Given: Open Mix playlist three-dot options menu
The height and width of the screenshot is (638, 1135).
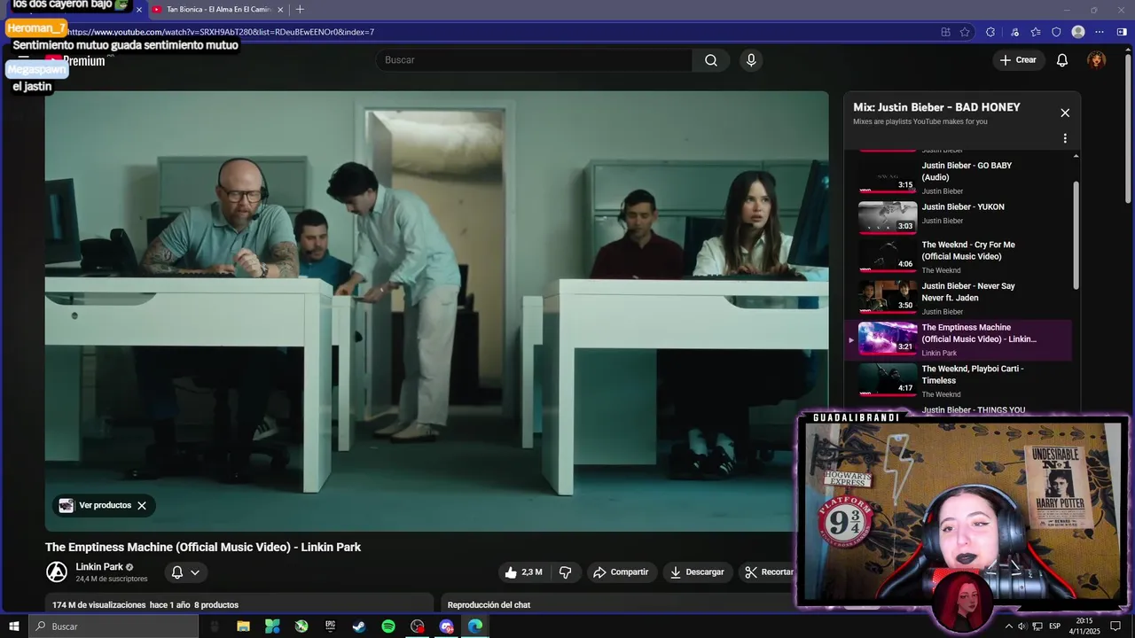Looking at the screenshot, I should (x=1065, y=138).
